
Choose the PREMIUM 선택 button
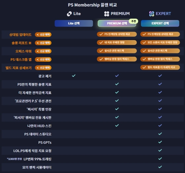(x=117, y=23)
